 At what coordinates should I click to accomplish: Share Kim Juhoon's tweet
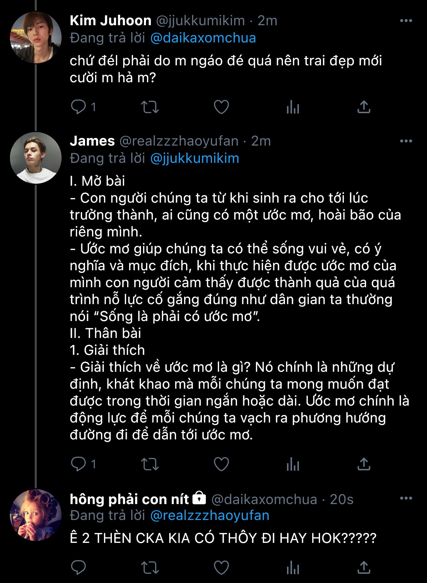pyautogui.click(x=364, y=107)
